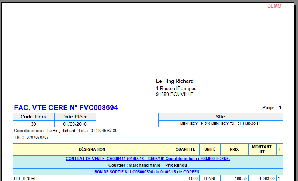298x181 pixels.
Task: Select the QUANTITÉ column header
Action: (185, 149)
